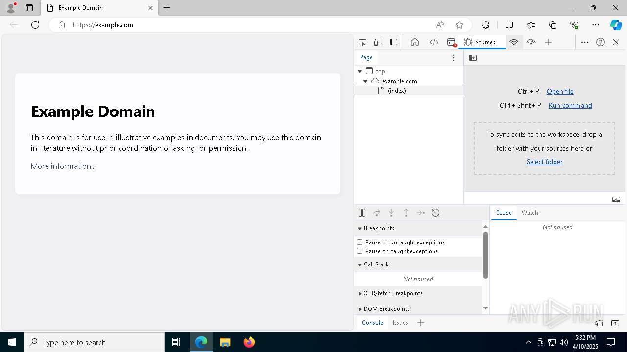The width and height of the screenshot is (627, 352).
Task: Open Edge Settings and more menu
Action: 596,25
